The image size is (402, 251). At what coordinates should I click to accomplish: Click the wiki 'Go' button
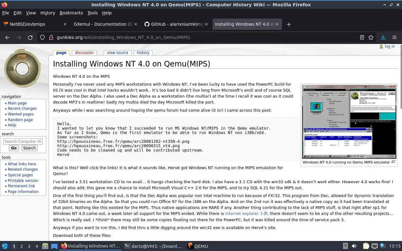point(14,148)
